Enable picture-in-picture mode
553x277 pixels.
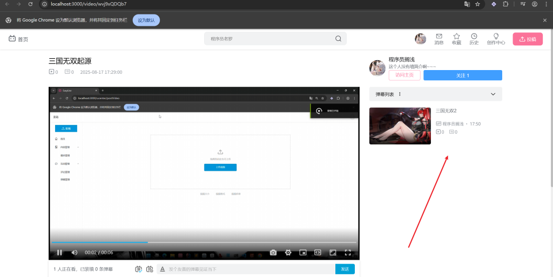coord(303,252)
